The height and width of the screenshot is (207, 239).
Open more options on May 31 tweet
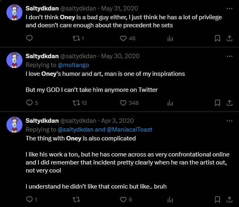[229, 8]
